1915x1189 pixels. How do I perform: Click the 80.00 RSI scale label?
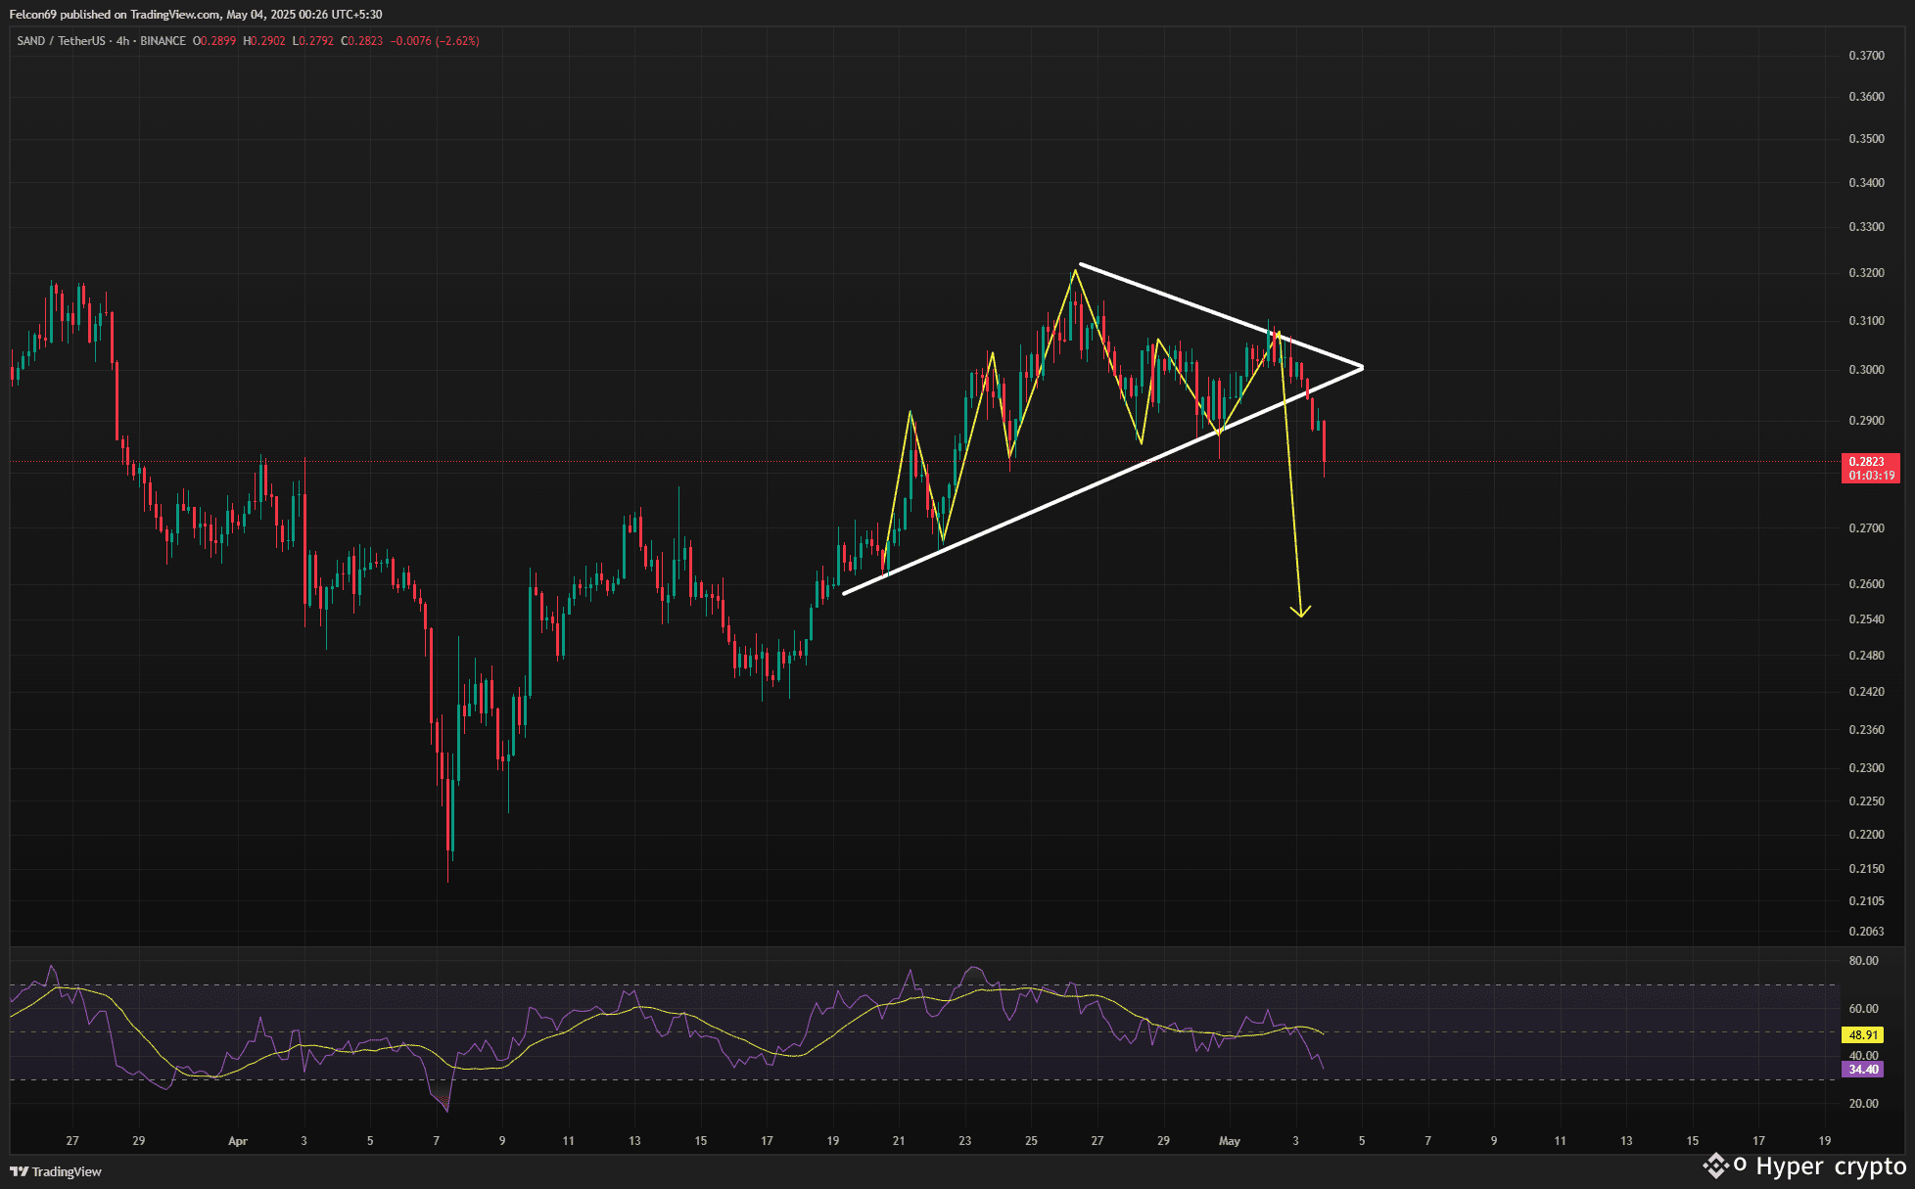1863,961
